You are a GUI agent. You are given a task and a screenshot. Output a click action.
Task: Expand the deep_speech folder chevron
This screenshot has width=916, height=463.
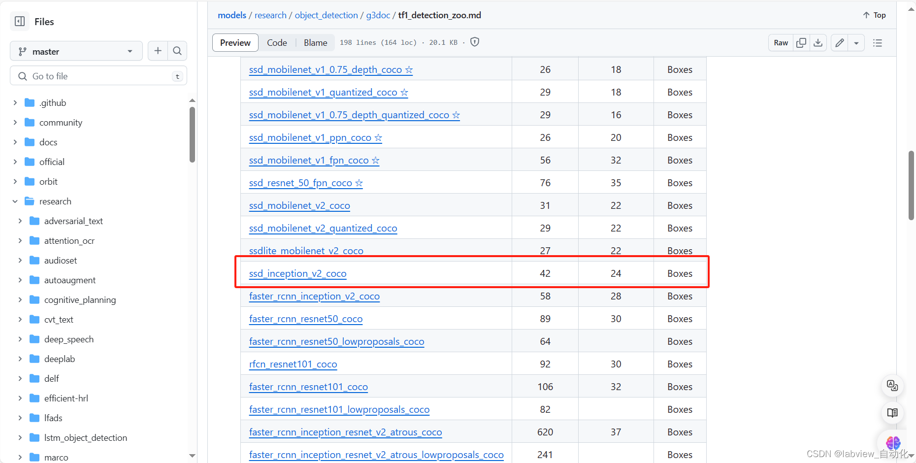tap(20, 339)
